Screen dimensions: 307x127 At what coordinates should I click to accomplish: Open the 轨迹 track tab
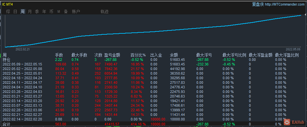pos(104,11)
